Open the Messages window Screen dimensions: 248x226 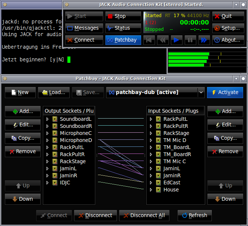click(x=84, y=28)
